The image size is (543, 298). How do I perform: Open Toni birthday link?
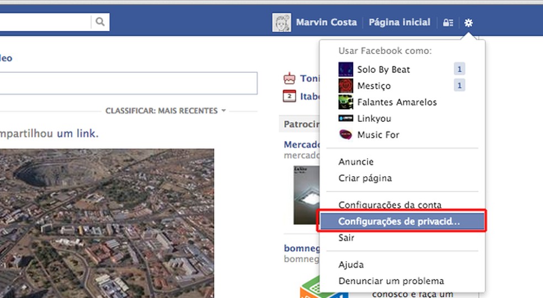point(310,78)
